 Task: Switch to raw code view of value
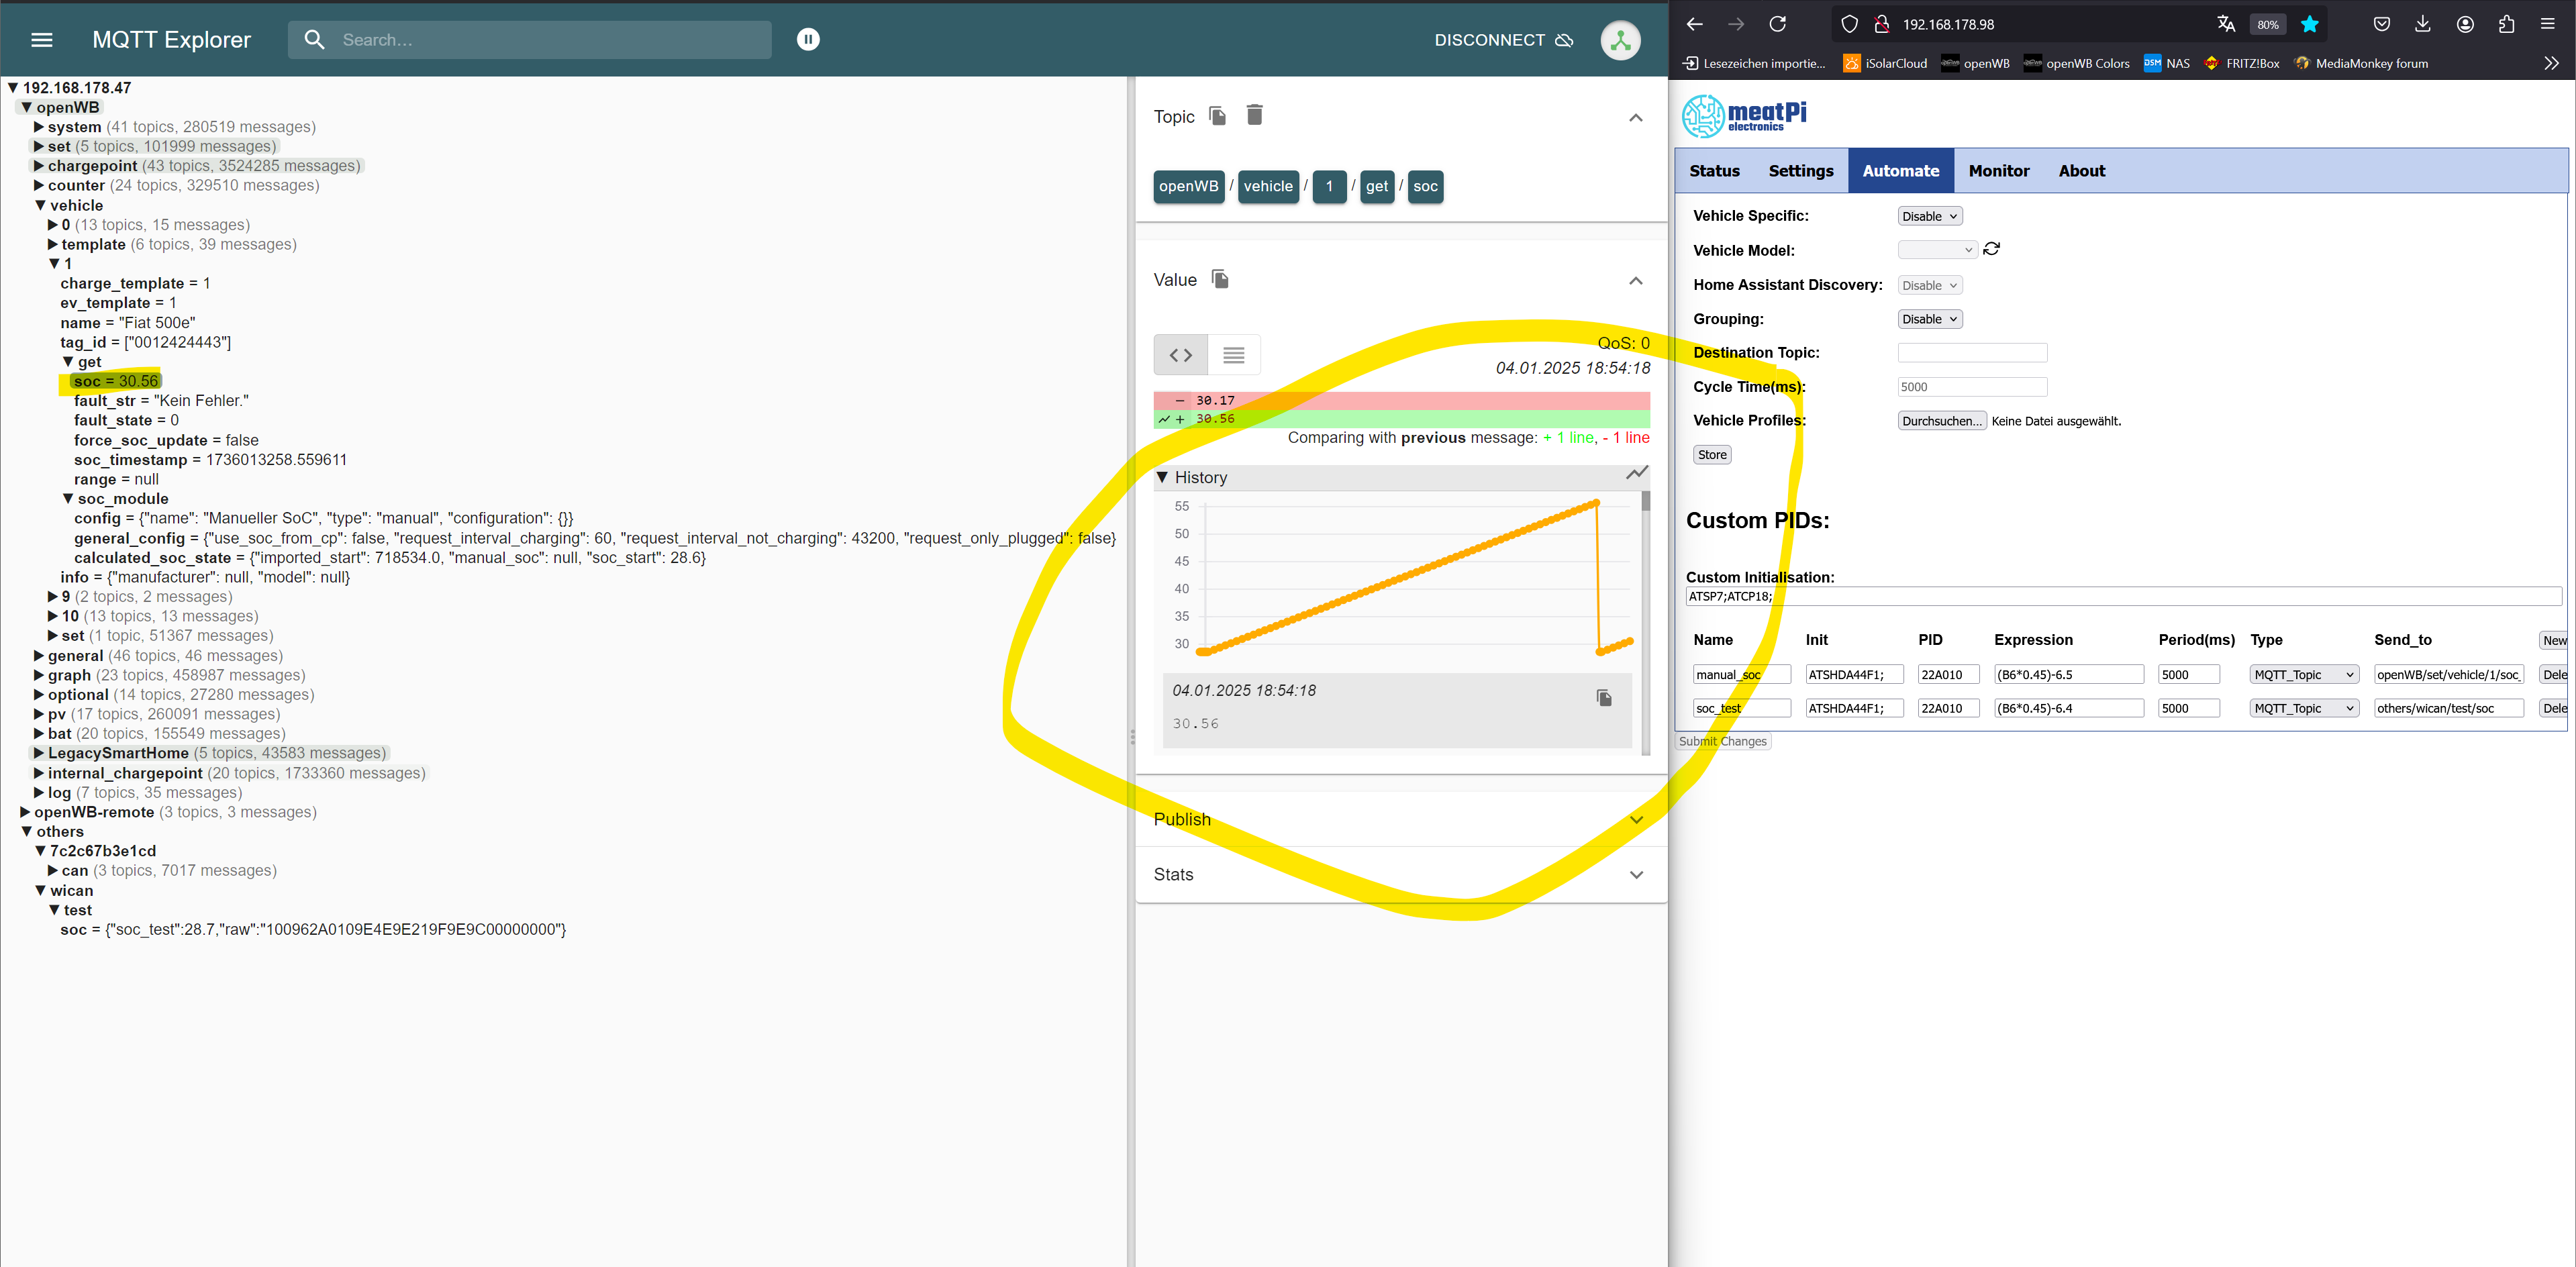[x=1180, y=355]
